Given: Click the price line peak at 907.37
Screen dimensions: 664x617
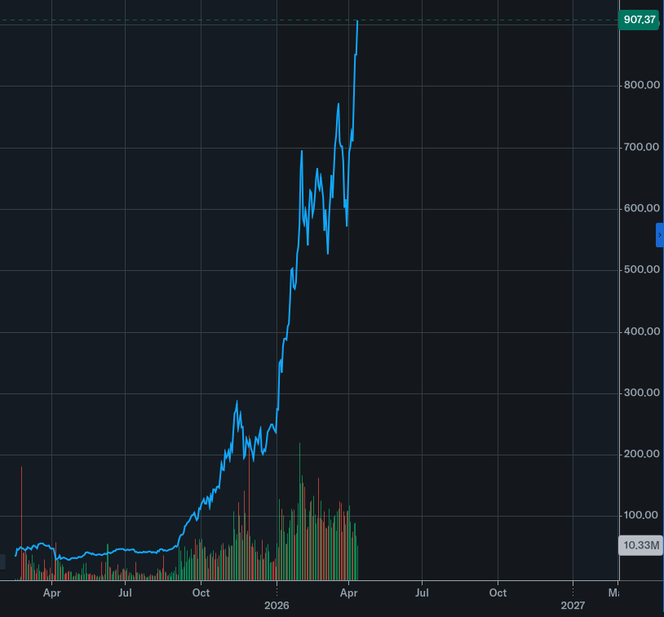Looking at the screenshot, I should (357, 20).
